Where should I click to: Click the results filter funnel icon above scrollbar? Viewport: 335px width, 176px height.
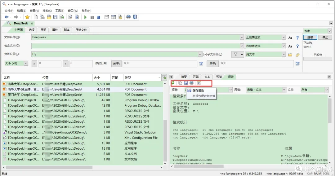164,77
